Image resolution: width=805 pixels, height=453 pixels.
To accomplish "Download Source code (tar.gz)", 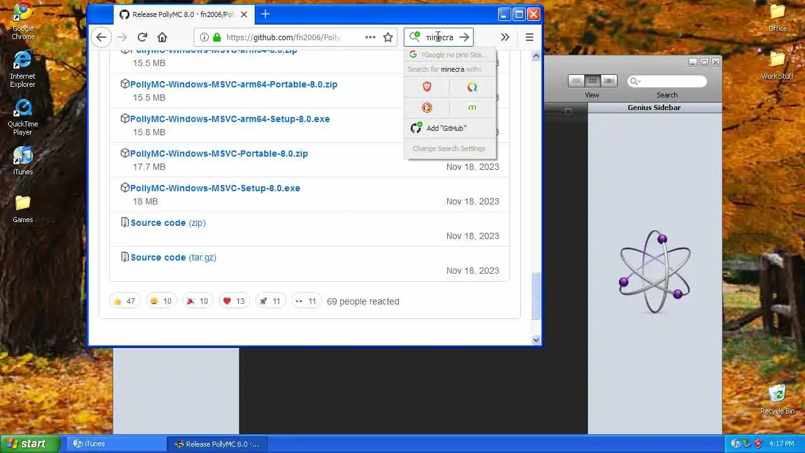I will click(x=173, y=257).
